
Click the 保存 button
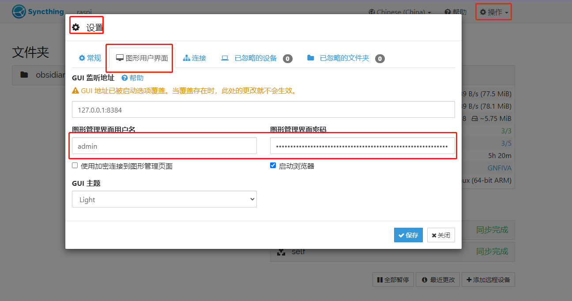point(408,235)
